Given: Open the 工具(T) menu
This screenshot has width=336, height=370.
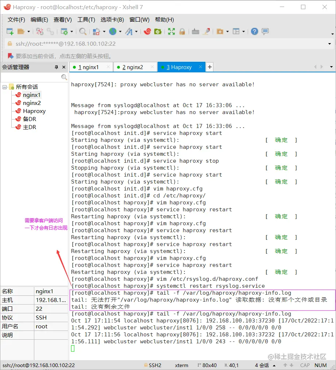Looking at the screenshot, I should point(86,20).
